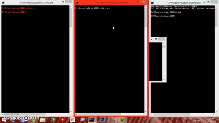Click the middle cmd window's red title text
This screenshot has width=219, height=123.
[x=111, y=3]
